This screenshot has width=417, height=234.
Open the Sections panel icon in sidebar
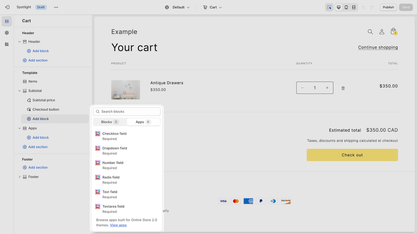pos(7,21)
